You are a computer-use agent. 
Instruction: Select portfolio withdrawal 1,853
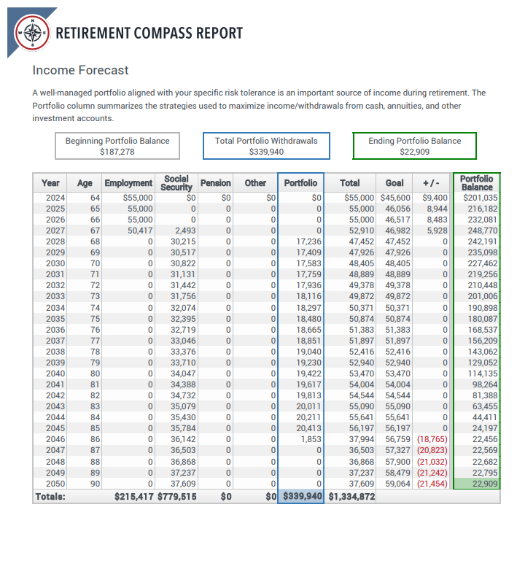click(x=311, y=439)
